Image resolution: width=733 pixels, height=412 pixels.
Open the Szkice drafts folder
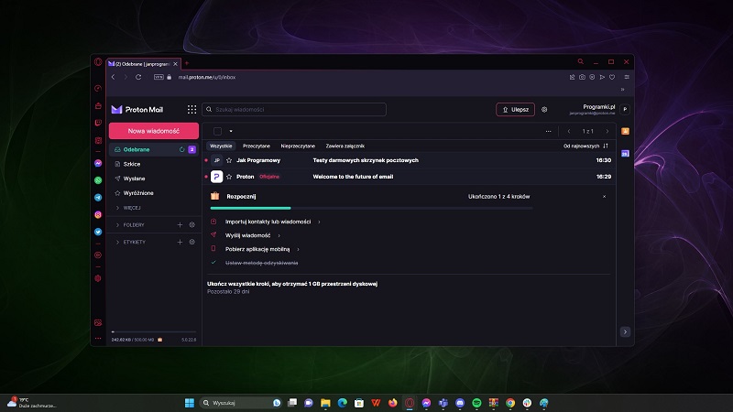click(132, 164)
